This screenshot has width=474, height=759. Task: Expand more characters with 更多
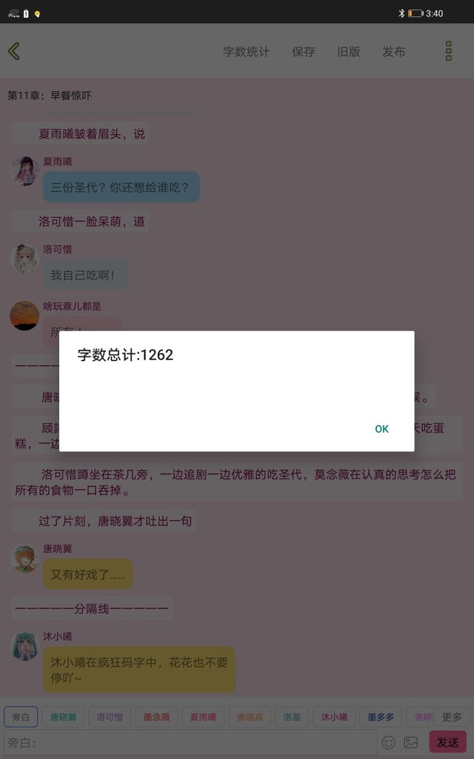(452, 717)
